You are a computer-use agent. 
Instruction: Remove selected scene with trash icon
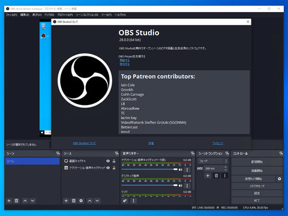(17, 200)
